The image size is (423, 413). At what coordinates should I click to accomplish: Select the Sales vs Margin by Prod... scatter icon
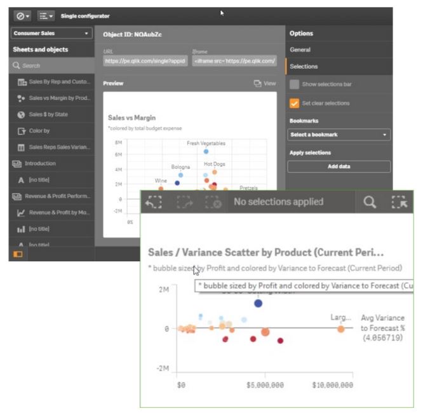pyautogui.click(x=21, y=98)
